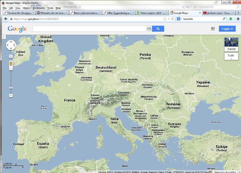Open the Tools menu
Image resolution: width=241 pixels, height=173 pixels.
tap(50, 8)
